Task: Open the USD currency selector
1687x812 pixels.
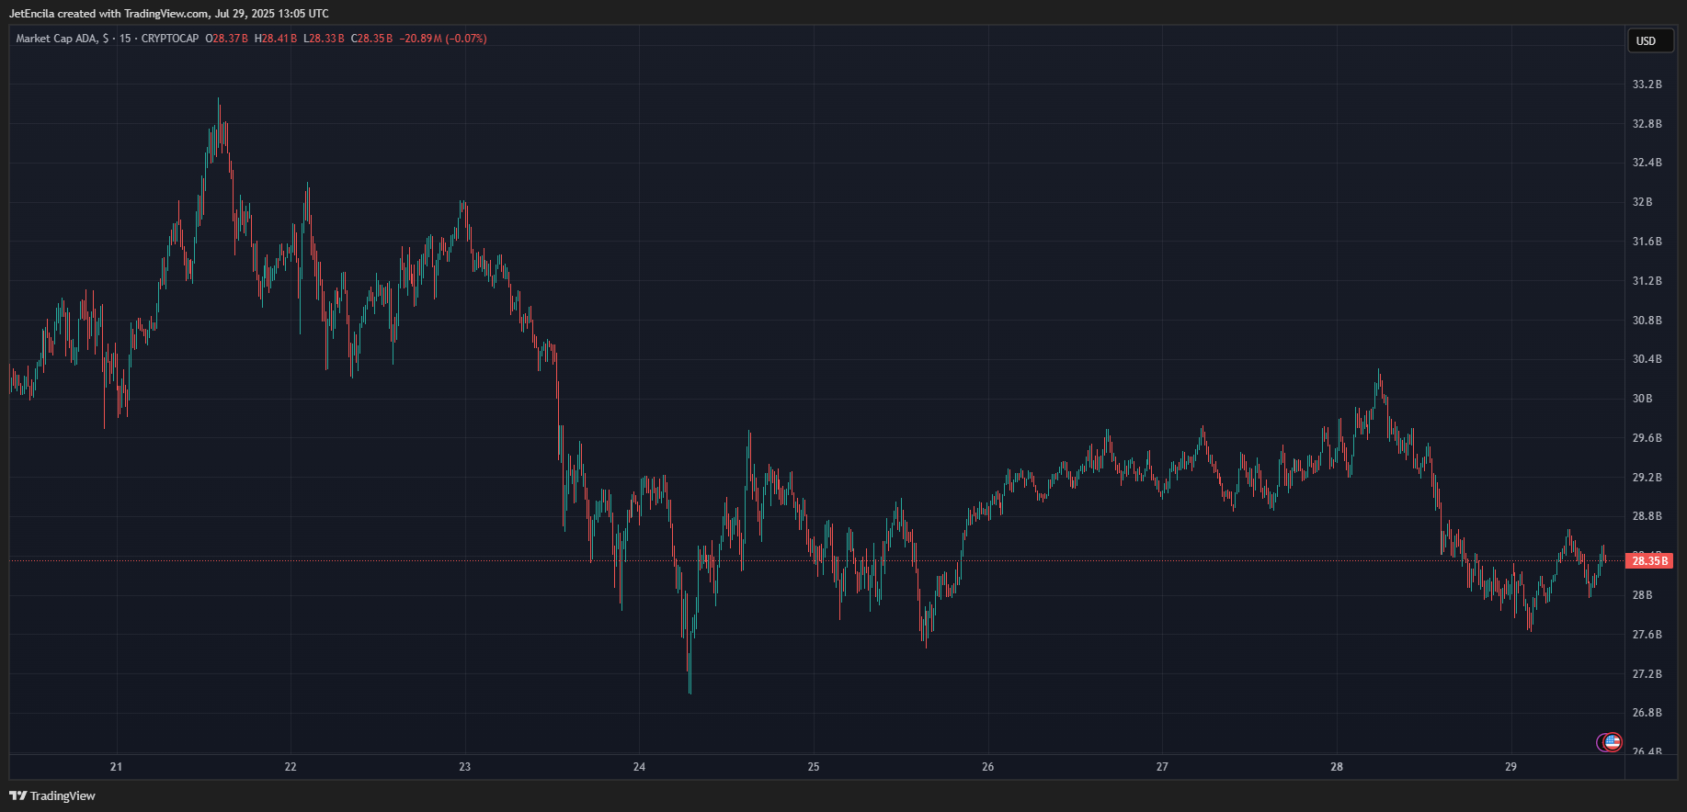Action: 1650,40
